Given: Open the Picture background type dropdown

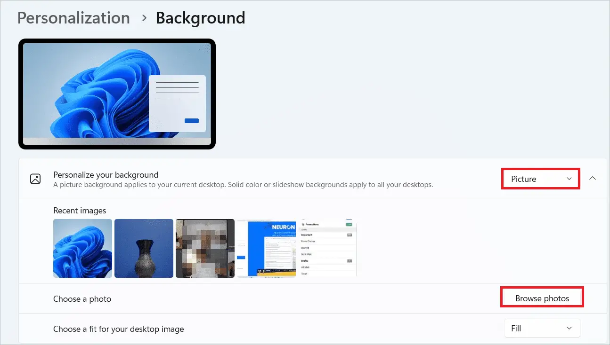Looking at the screenshot, I should (541, 179).
